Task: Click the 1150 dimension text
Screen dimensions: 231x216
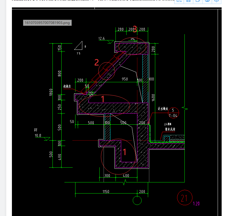Action: pos(106,192)
